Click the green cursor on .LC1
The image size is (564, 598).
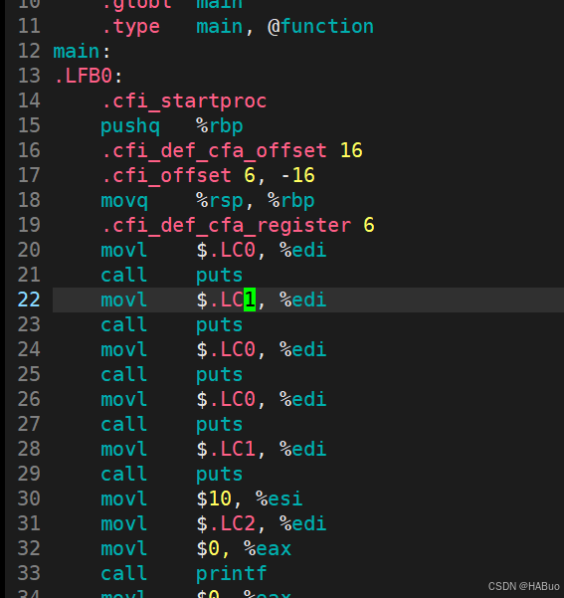point(250,299)
